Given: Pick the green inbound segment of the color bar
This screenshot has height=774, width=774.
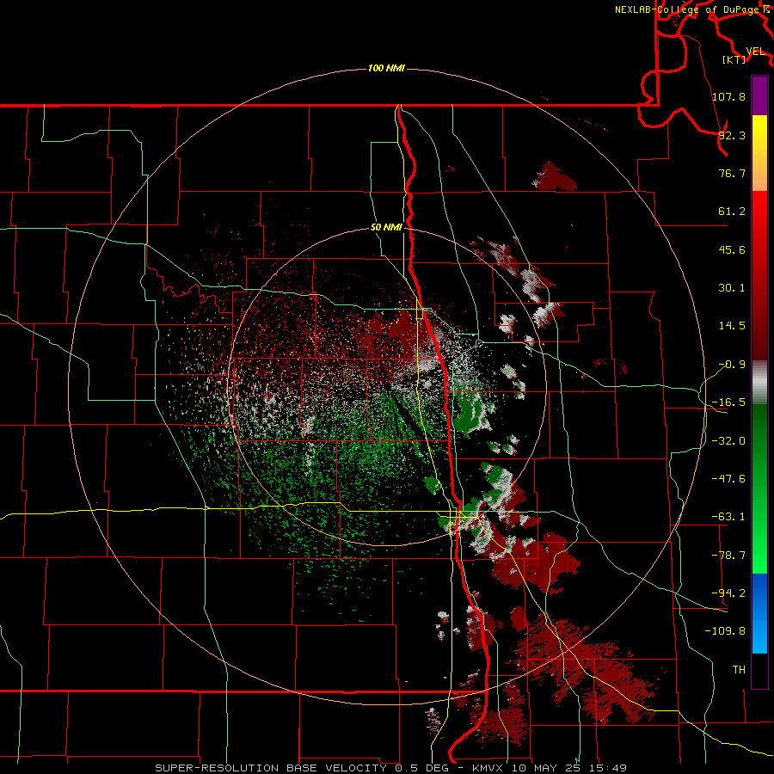Looking at the screenshot, I should coord(759,488).
